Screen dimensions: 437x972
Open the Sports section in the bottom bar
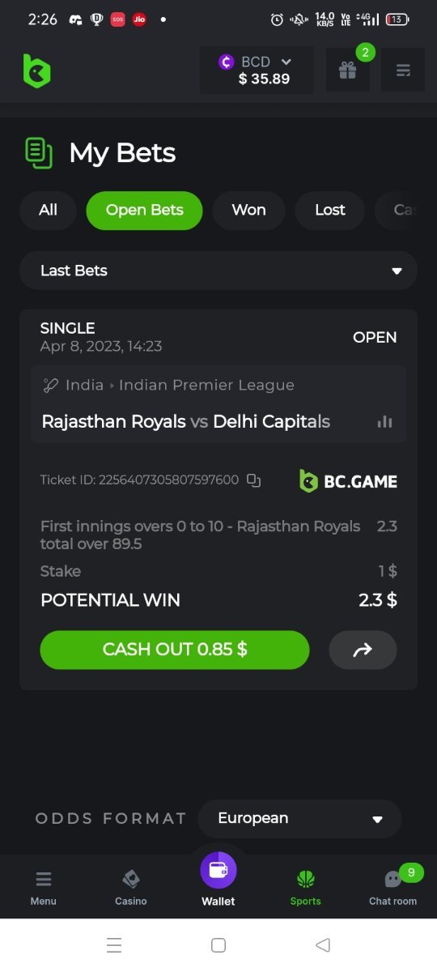point(306,887)
